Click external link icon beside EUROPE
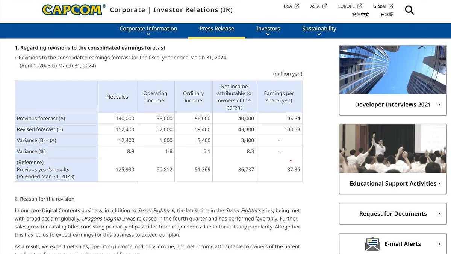 [360, 6]
